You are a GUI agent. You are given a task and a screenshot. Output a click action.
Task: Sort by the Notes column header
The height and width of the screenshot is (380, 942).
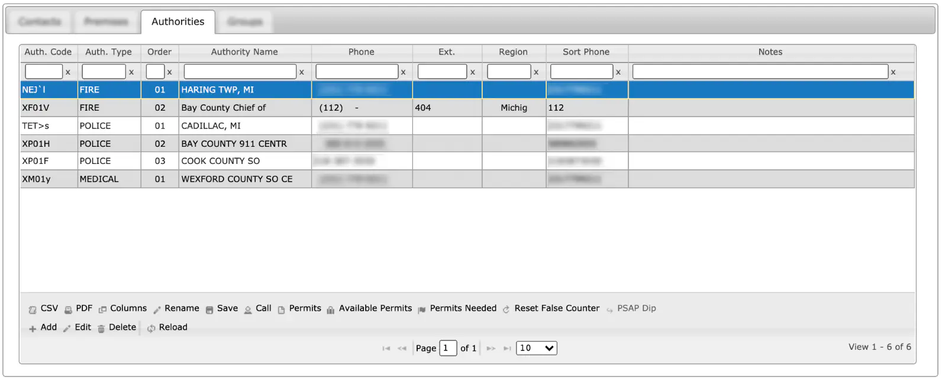tap(770, 52)
